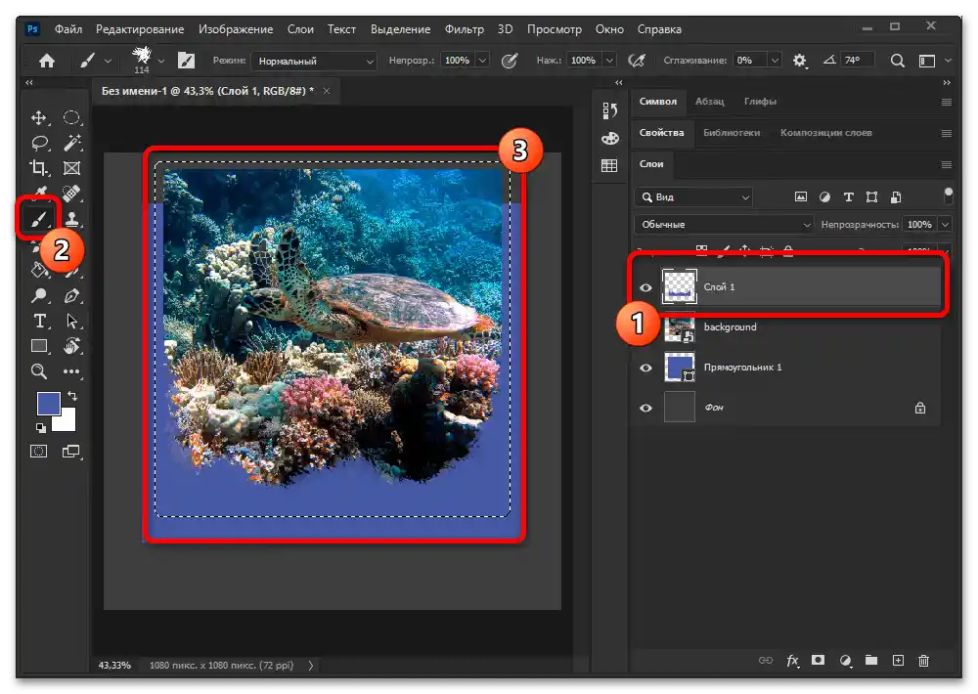Screen dimensions: 978x694
Task: Open the brush Режим blend mode dropdown
Action: tap(313, 61)
